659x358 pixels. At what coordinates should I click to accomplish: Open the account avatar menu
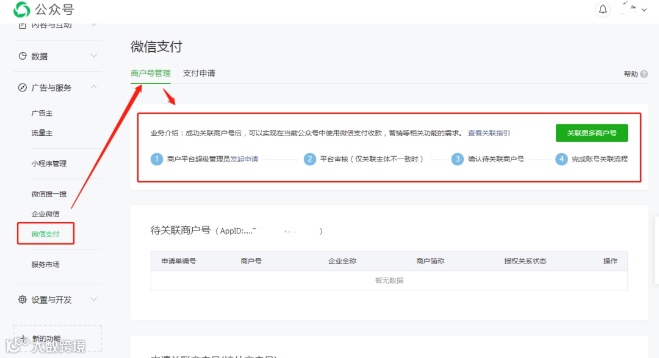(x=628, y=9)
